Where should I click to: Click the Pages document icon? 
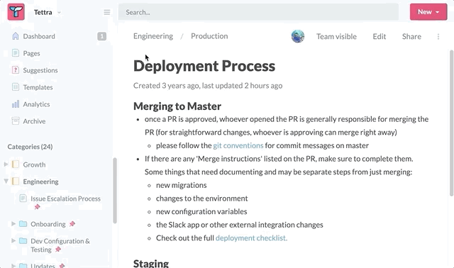pos(16,53)
